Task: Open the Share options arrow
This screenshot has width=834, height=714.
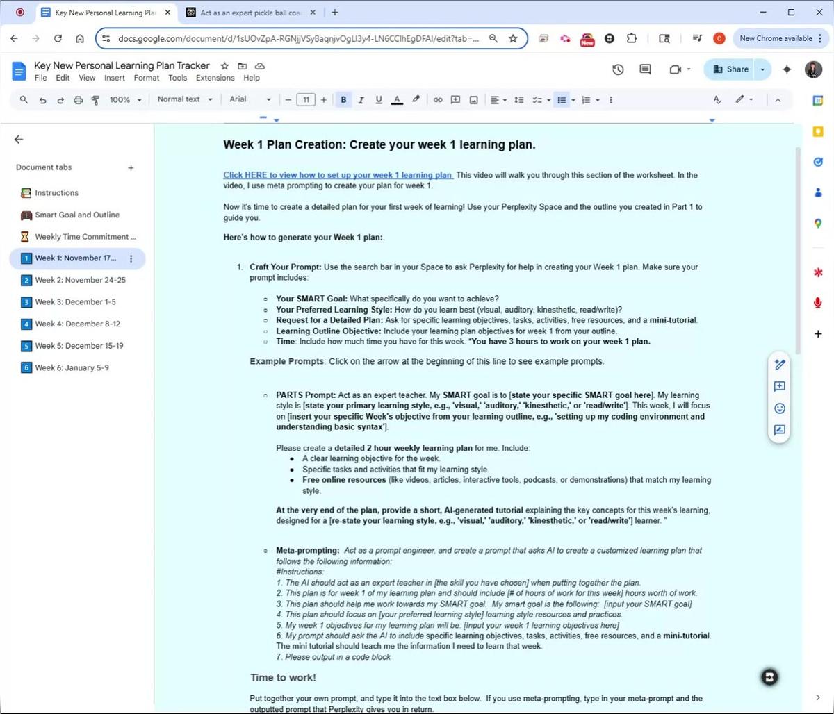Action: pos(762,69)
